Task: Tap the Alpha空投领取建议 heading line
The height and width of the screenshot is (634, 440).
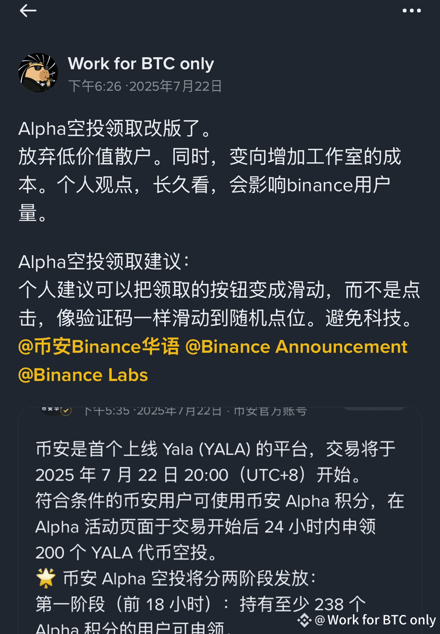Action: coord(104,262)
